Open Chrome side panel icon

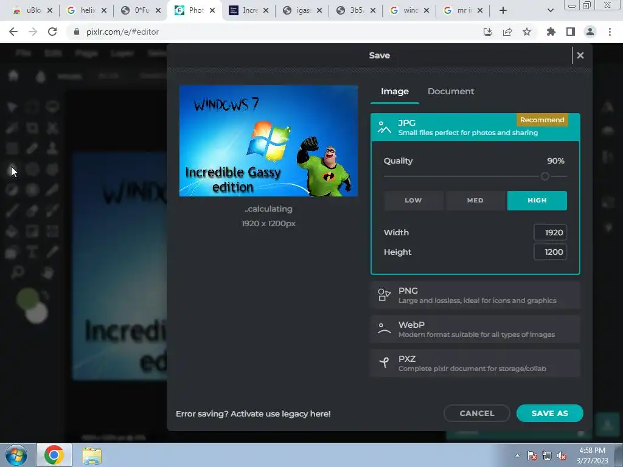point(571,32)
